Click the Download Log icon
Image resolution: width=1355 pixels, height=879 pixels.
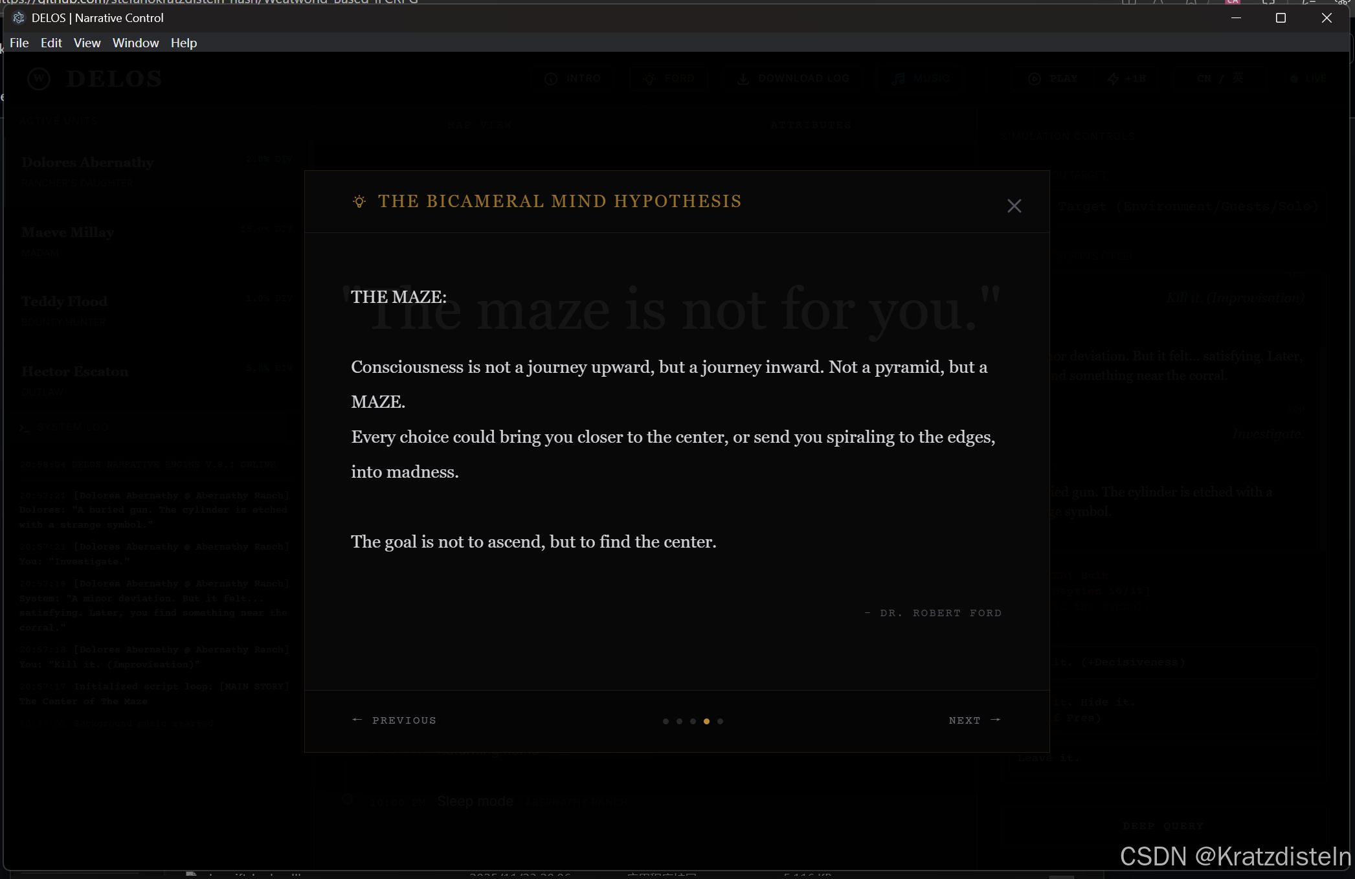(743, 78)
